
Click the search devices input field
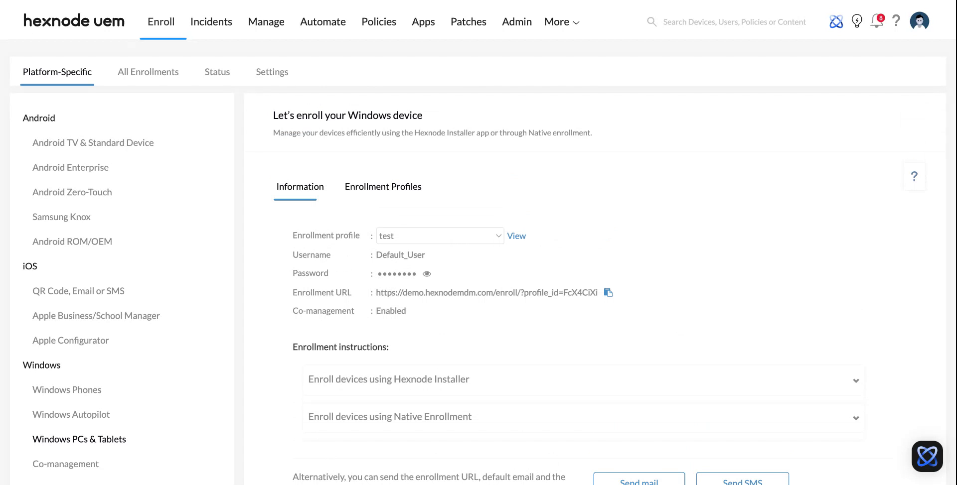tap(733, 21)
